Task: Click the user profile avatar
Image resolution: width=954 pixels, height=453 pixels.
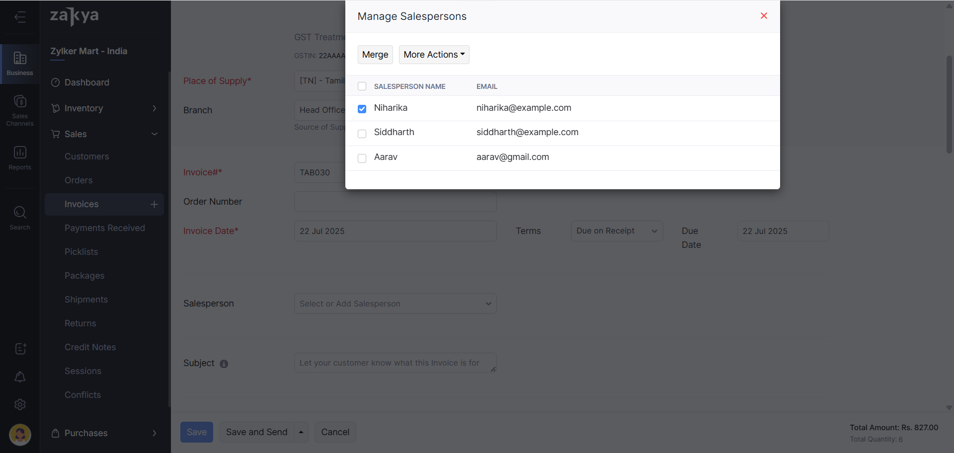Action: pos(20,435)
